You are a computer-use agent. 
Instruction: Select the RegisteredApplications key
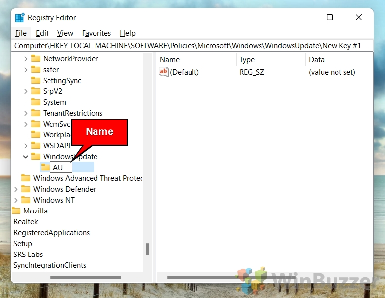[51, 232]
